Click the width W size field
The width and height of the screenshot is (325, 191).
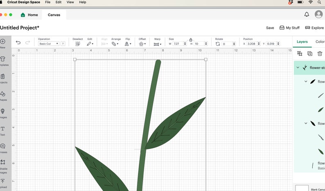click(x=178, y=44)
